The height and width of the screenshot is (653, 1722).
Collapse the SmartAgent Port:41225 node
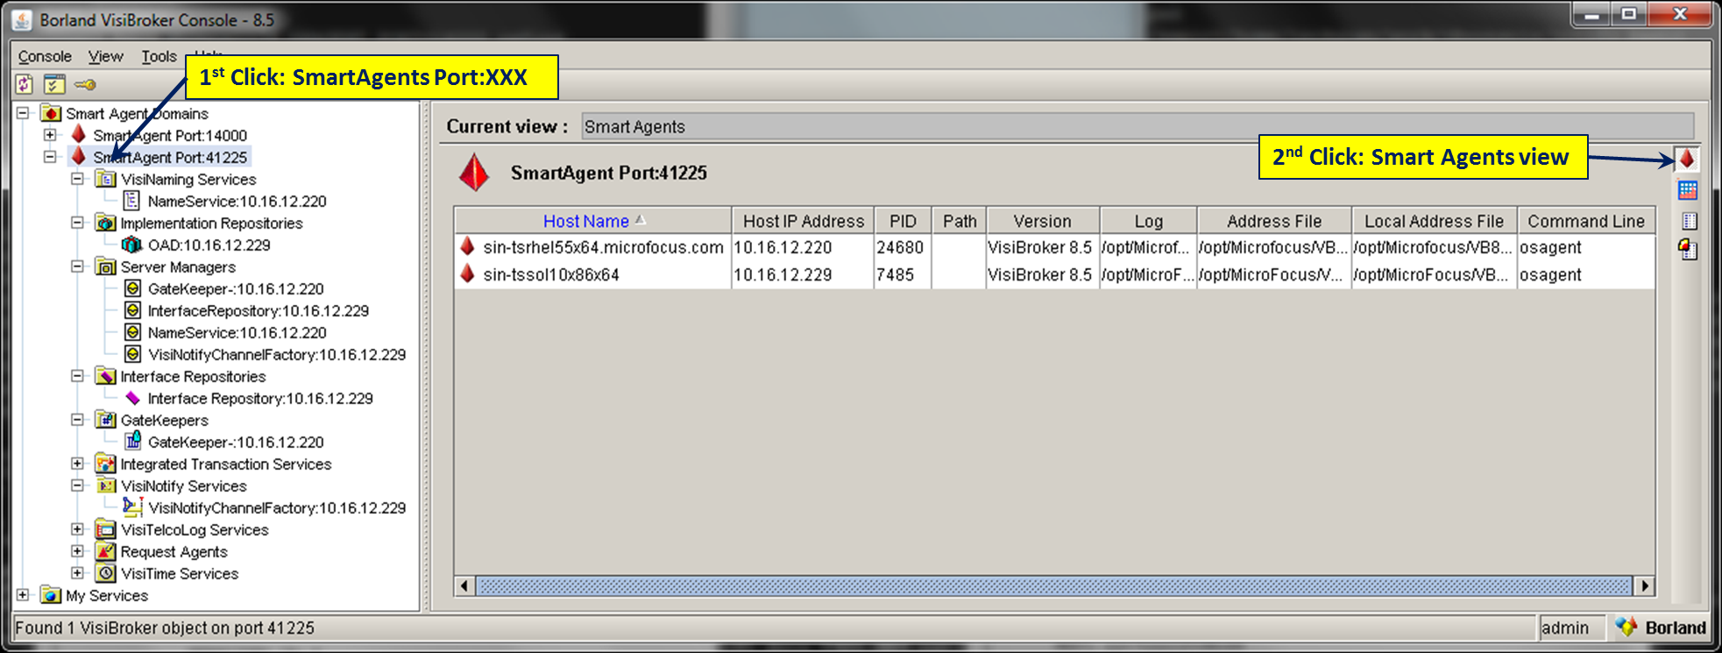(x=50, y=157)
